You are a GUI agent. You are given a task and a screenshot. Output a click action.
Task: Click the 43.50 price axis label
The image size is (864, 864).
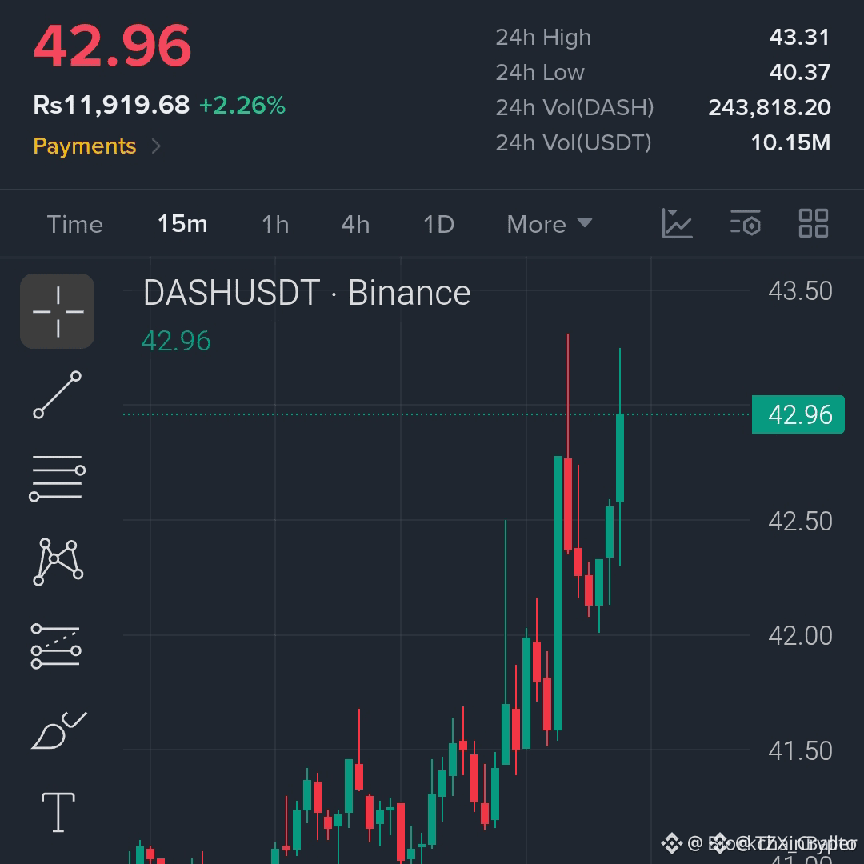800,291
